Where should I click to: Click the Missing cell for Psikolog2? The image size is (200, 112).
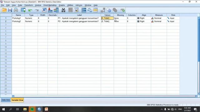[120, 21]
